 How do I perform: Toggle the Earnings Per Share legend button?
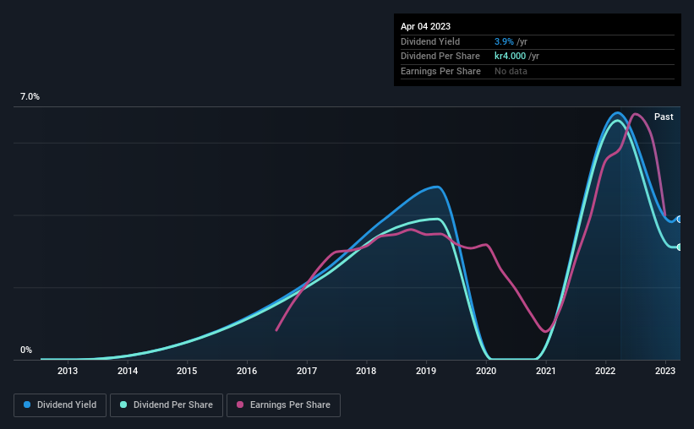coord(283,405)
